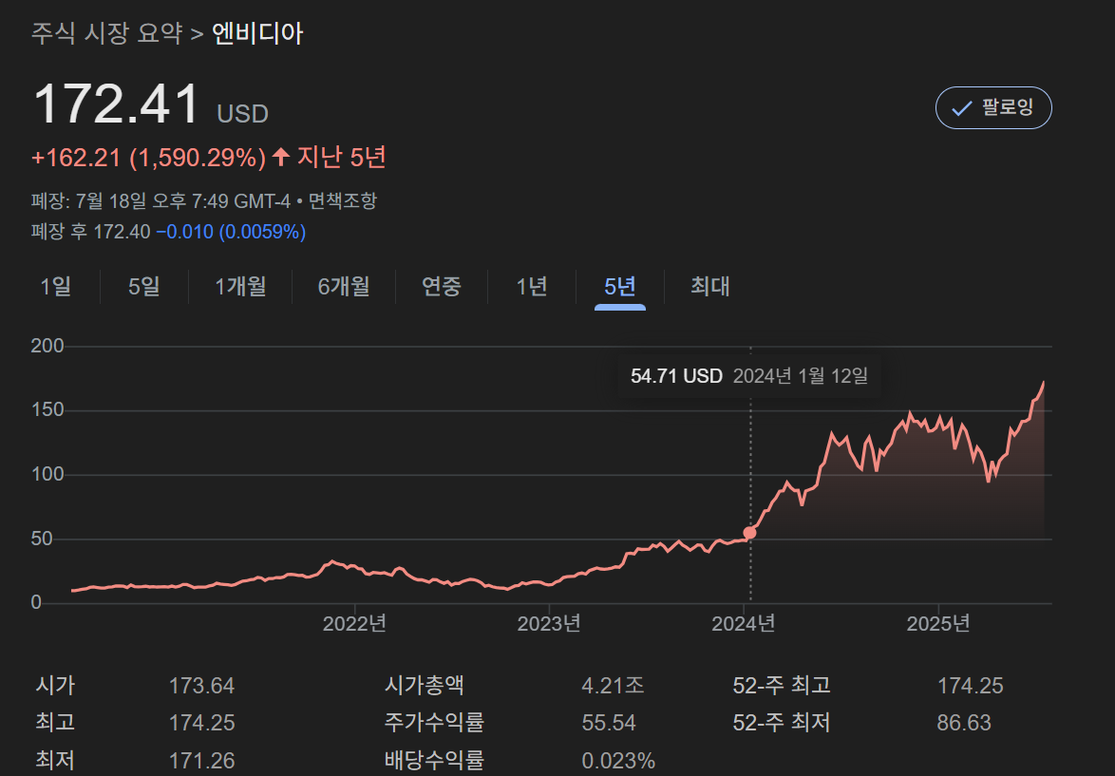Click the 200 y-axis label

coord(47,346)
